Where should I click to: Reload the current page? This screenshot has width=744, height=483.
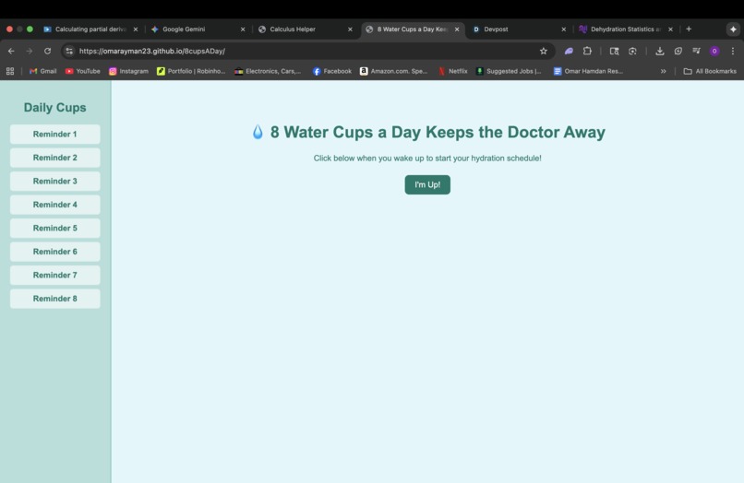click(47, 51)
